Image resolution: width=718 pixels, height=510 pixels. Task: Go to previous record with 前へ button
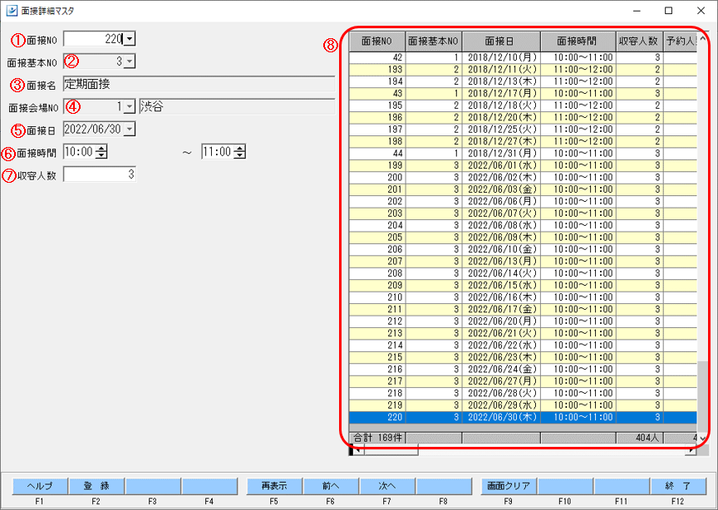pyautogui.click(x=331, y=486)
